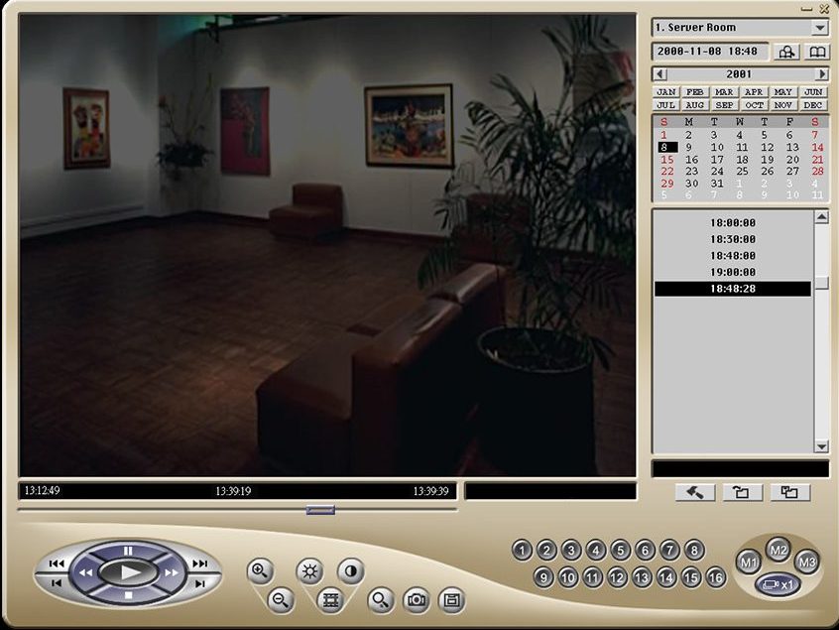Adjust brightness with the sun icon
Viewport: 839px width, 630px height.
309,570
